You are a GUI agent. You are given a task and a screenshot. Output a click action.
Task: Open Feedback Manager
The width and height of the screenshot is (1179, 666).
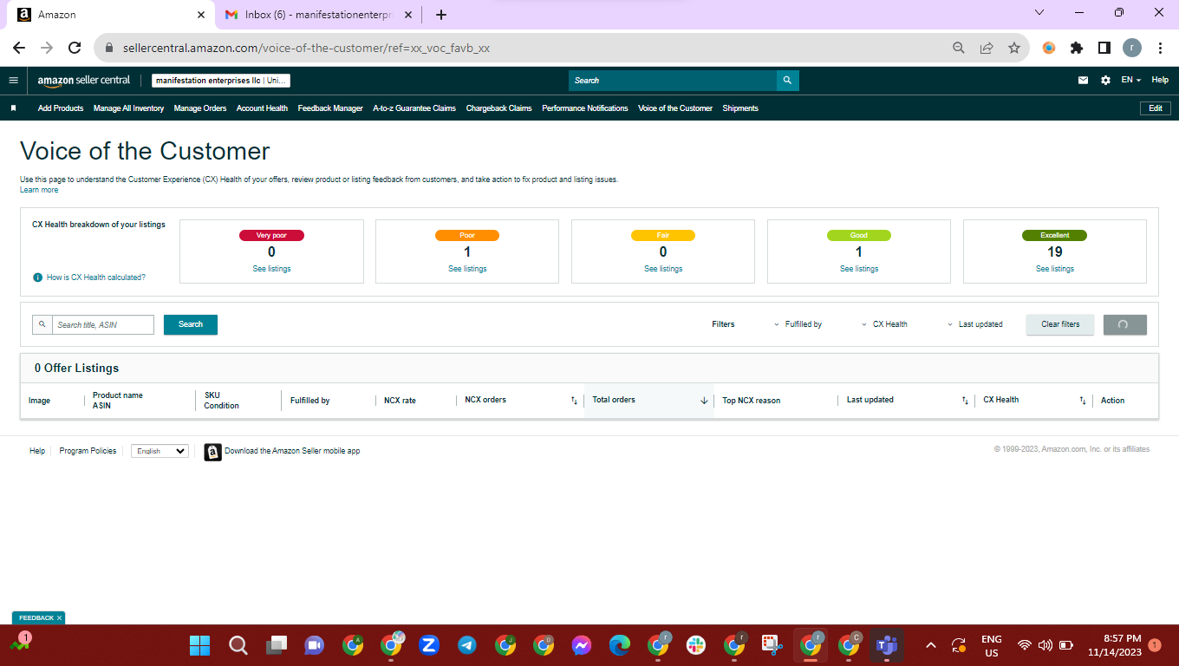330,108
